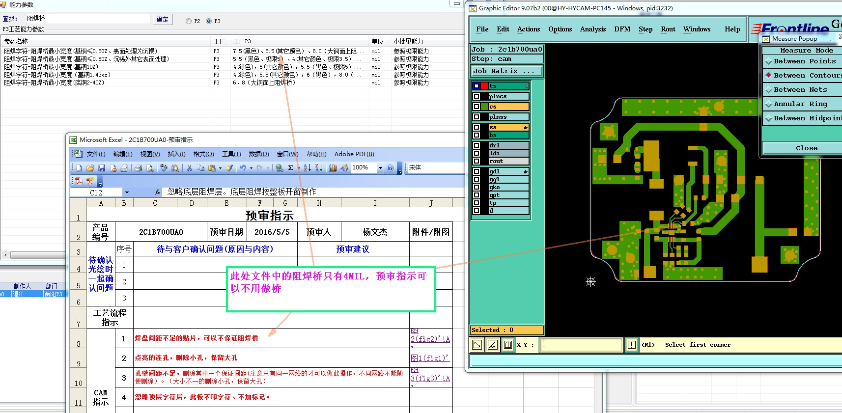Toggle the rout layer checkbox
The height and width of the screenshot is (413, 842).
coord(477,161)
